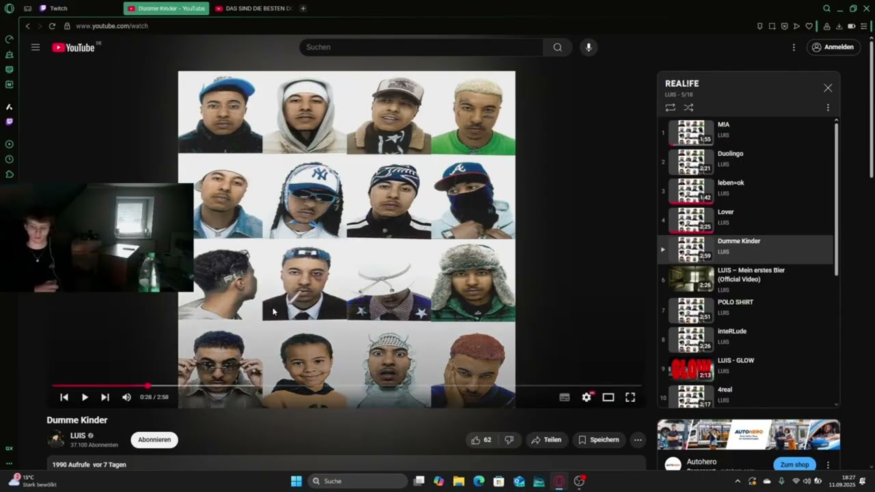Viewport: 875px width, 492px height.
Task: Enter fullscreen mode
Action: 630,397
